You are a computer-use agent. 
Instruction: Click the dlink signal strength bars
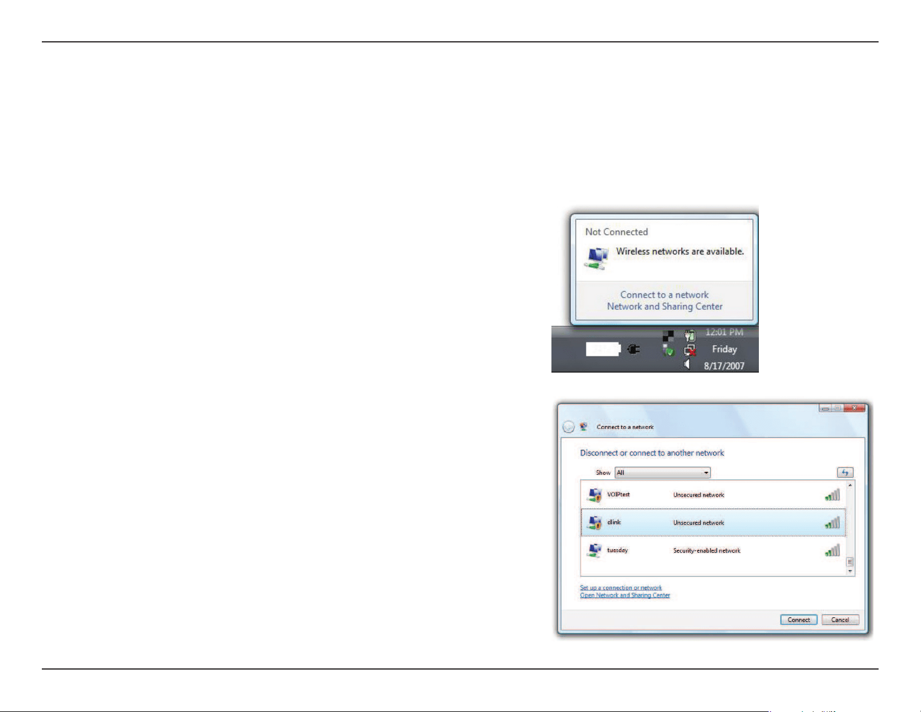(x=832, y=523)
